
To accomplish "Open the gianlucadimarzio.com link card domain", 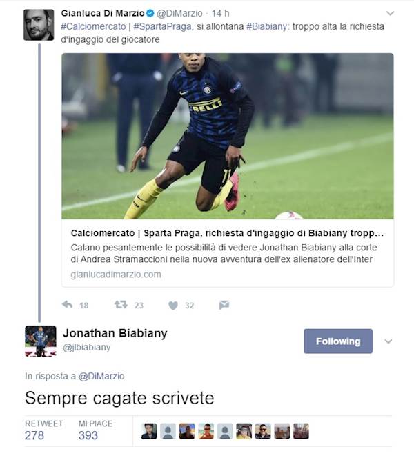I will (116, 275).
